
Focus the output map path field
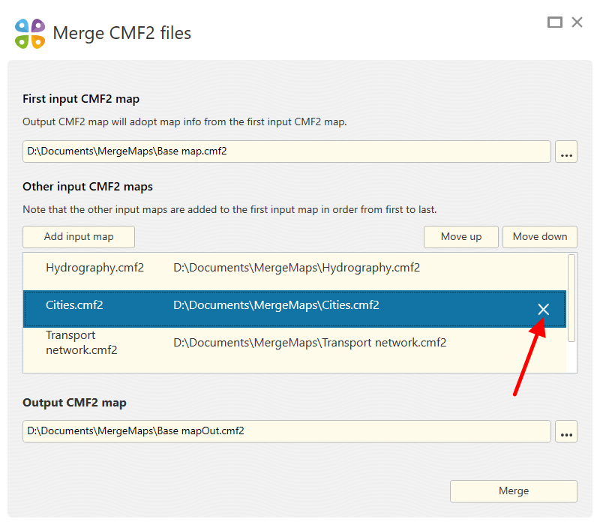pos(286,431)
